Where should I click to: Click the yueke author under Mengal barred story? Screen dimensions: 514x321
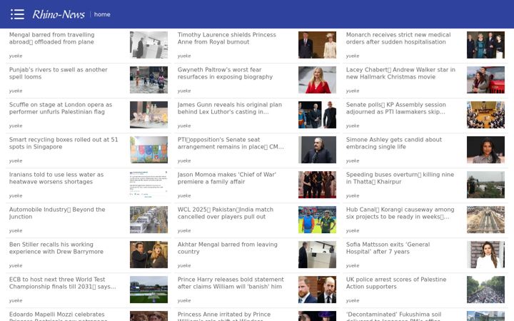(x=16, y=56)
